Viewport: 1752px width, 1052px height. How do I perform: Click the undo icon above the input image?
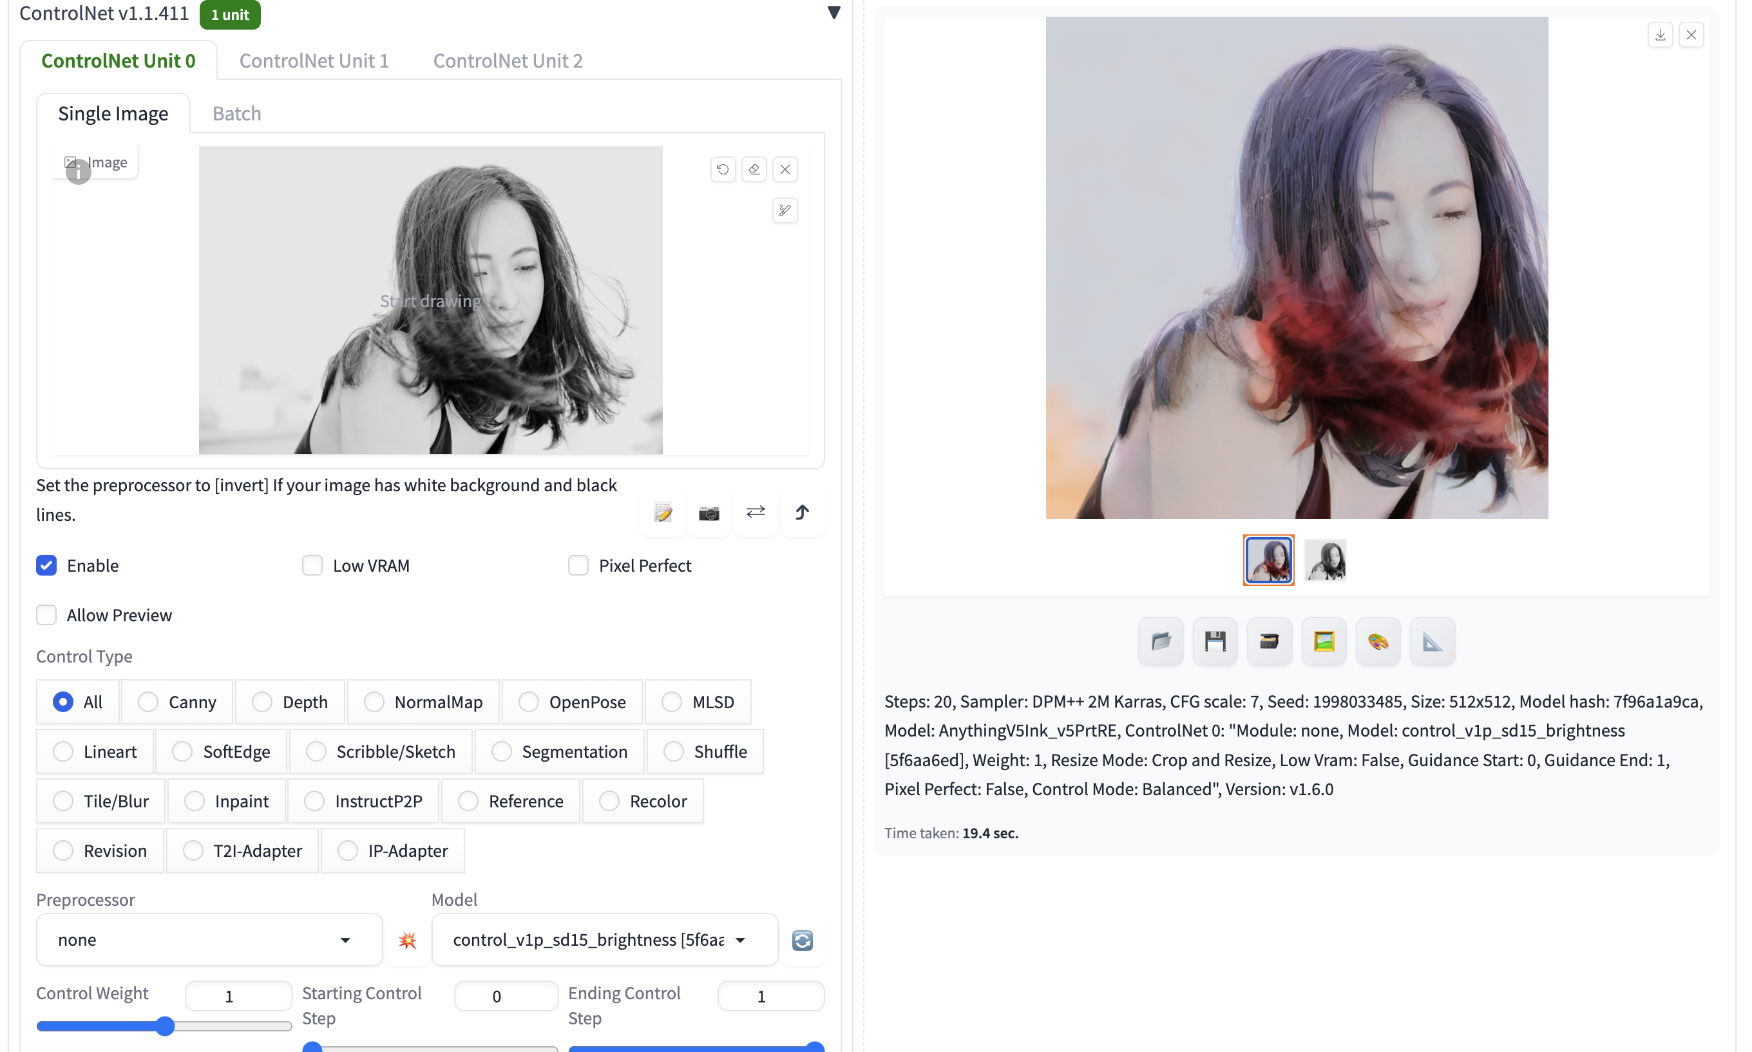722,169
